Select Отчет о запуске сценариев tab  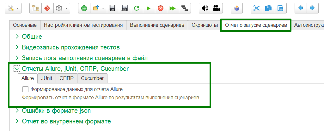coord(256,25)
